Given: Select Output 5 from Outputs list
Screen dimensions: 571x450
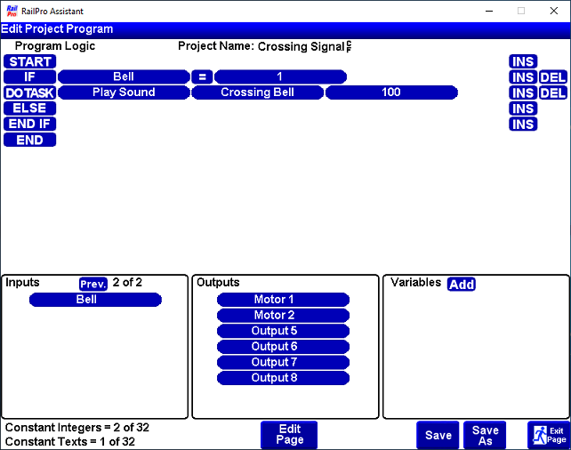Looking at the screenshot, I should point(283,331).
